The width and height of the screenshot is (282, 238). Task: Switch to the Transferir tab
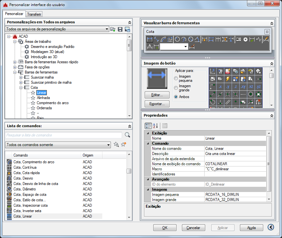(x=34, y=14)
